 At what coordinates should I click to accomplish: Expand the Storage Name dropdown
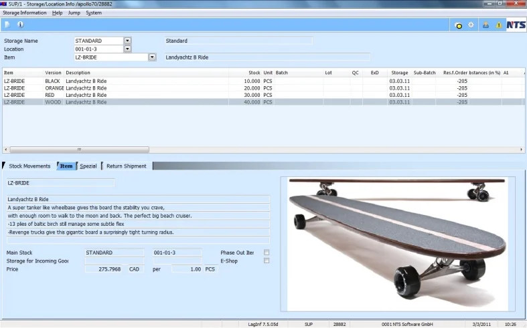127,41
